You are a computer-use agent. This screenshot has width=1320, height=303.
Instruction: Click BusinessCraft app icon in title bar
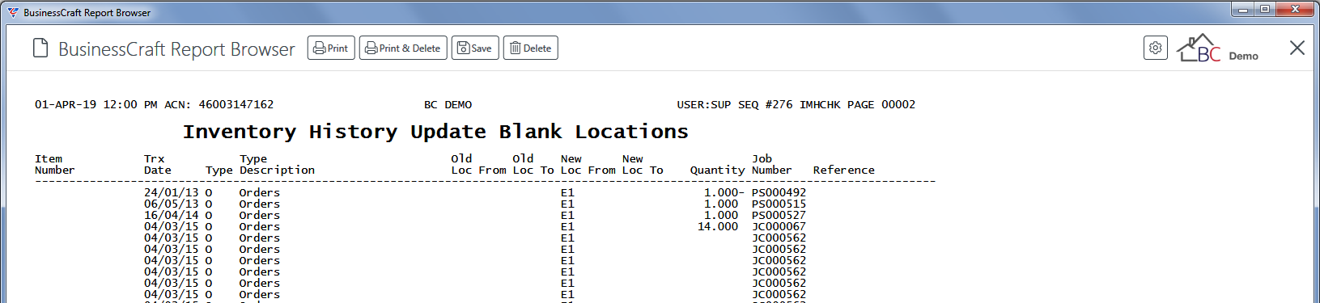tap(12, 12)
